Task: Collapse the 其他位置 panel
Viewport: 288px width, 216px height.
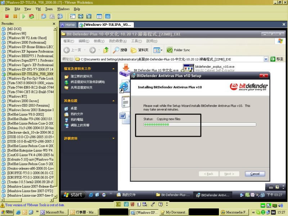Action: [113, 101]
